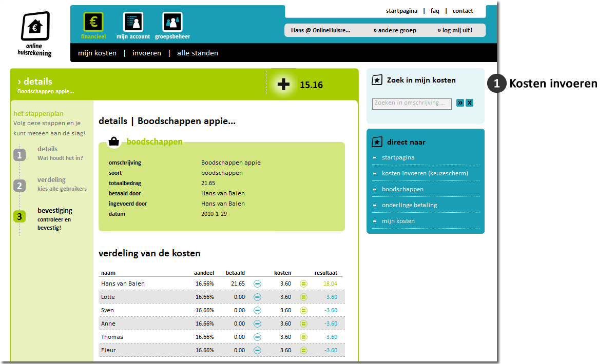Click the green equals icon in Sven's row
Screen dimensions: 616x364
coord(303,310)
